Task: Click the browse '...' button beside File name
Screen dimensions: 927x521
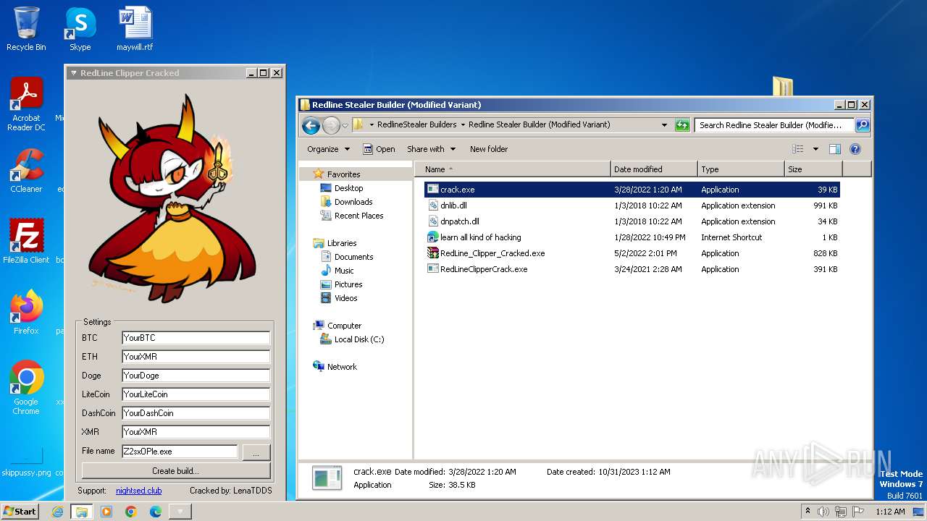Action: [256, 452]
